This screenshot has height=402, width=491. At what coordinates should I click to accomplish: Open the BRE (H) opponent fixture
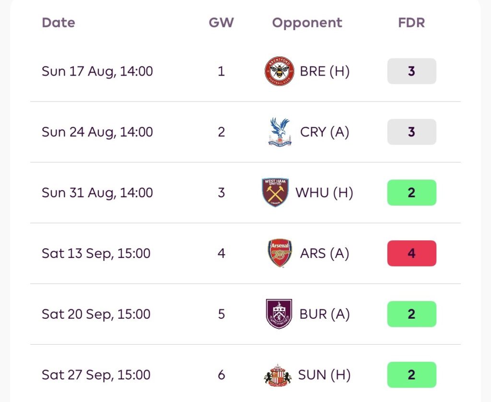pos(325,71)
